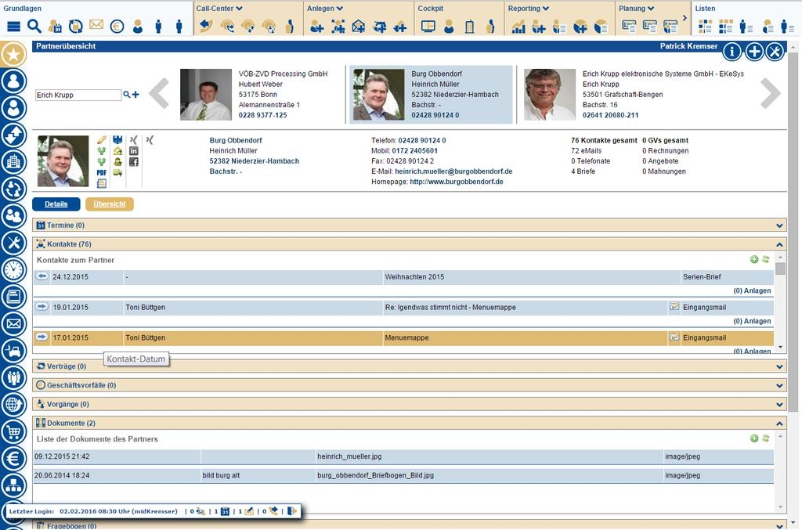Click the pencil edit icon beside partner photo
This screenshot has width=802, height=530.
[102, 139]
